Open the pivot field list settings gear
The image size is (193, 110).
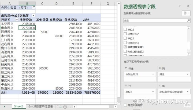186,13
